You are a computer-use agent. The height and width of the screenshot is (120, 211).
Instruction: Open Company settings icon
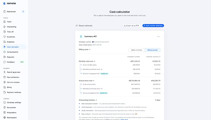pyautogui.click(x=5, y=102)
